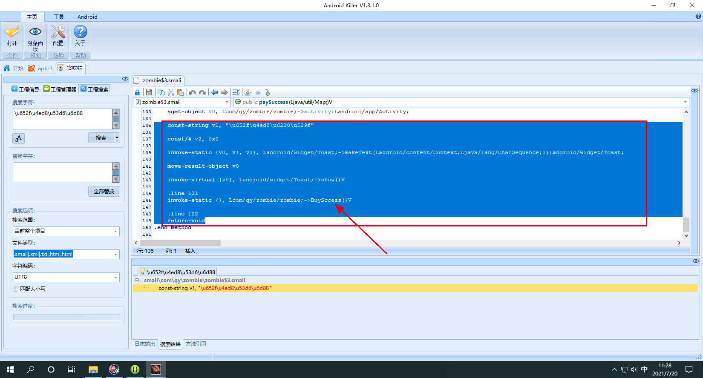Viewport: 703px width, 378px height.
Task: Switch to the 方法引用 bottom tab
Action: click(x=196, y=344)
